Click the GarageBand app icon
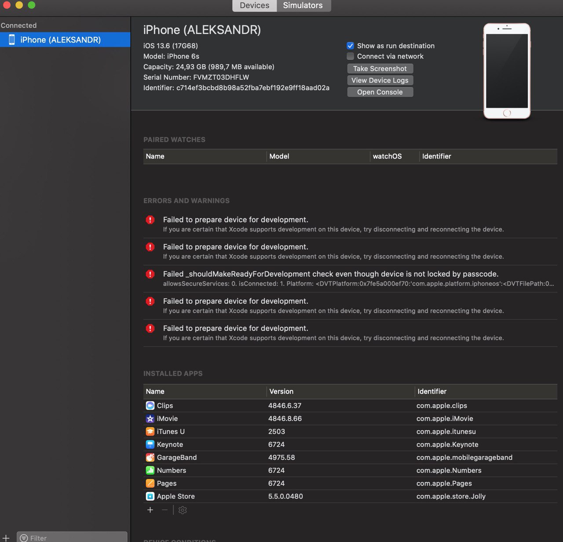The height and width of the screenshot is (542, 563). coord(150,457)
